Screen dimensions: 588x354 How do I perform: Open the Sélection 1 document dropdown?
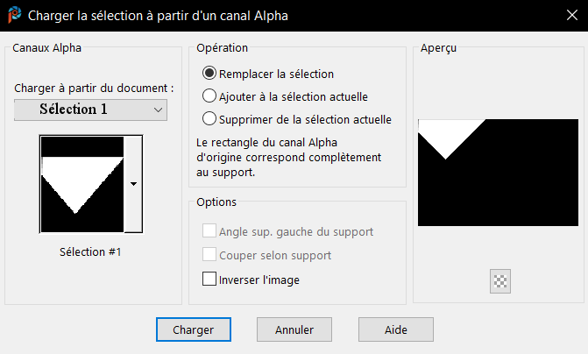90,110
